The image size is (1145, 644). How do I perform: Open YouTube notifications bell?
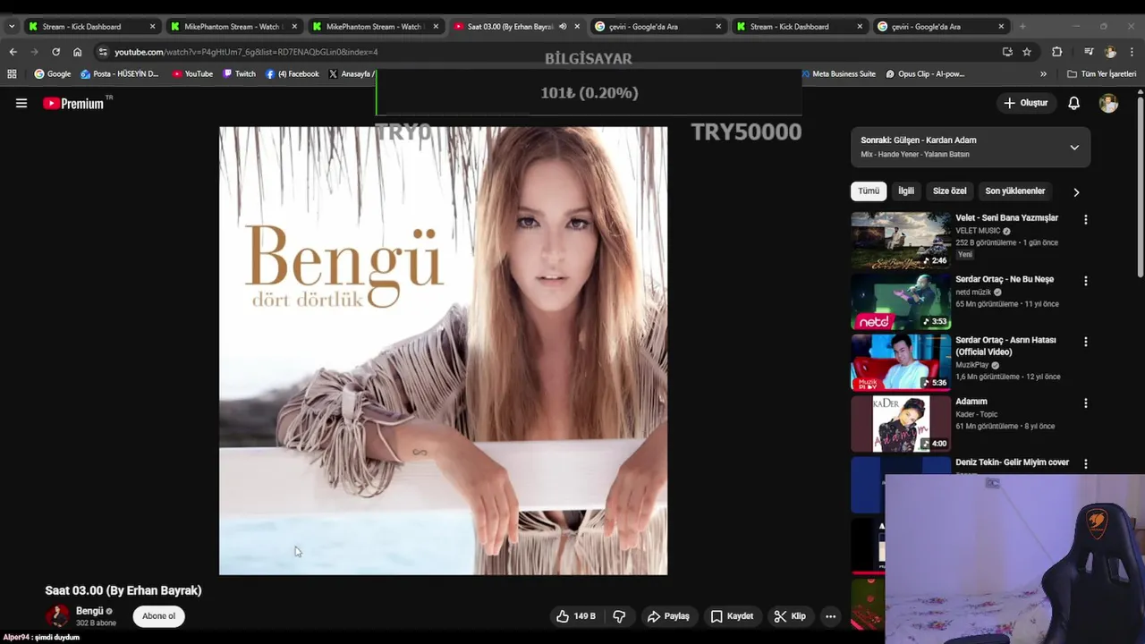click(x=1073, y=103)
